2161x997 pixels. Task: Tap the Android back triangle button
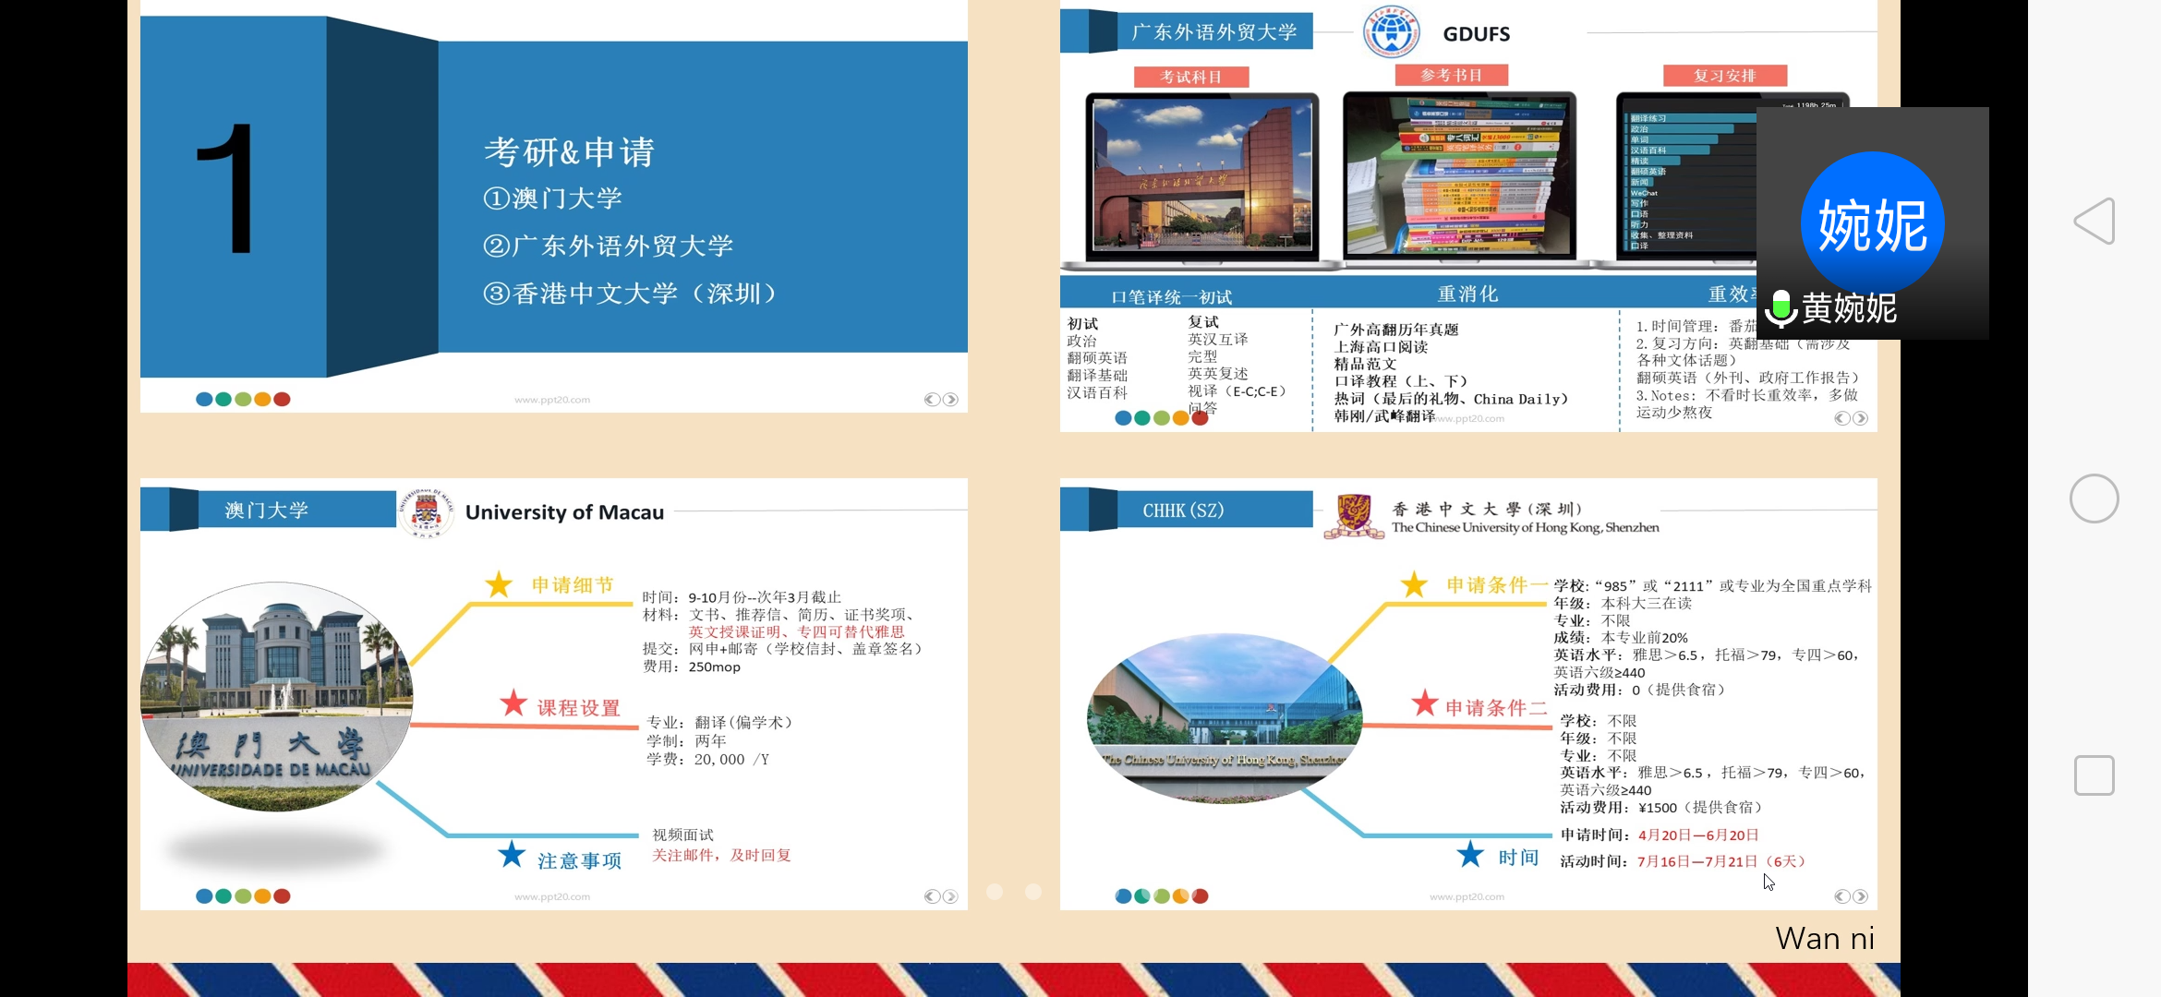click(x=2094, y=222)
